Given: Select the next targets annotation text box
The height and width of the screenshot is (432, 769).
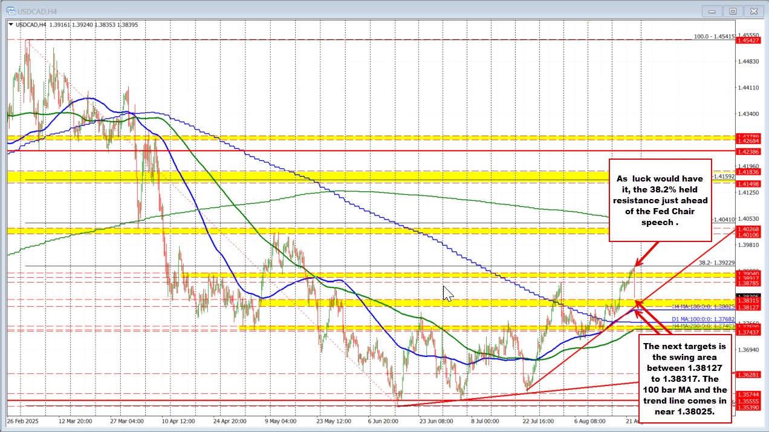Looking at the screenshot, I should point(685,379).
